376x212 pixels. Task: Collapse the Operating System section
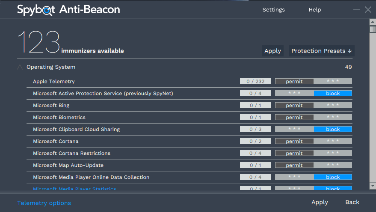tap(20, 67)
